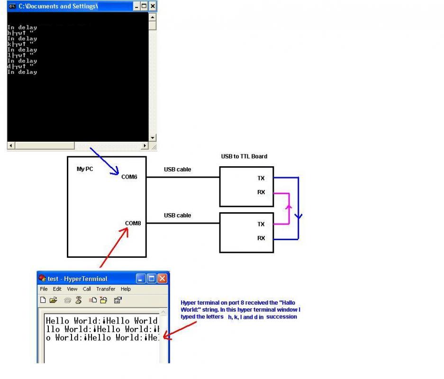This screenshot has width=444, height=379.
Task: Open the File menu in HyperTerminal
Action: point(44,289)
